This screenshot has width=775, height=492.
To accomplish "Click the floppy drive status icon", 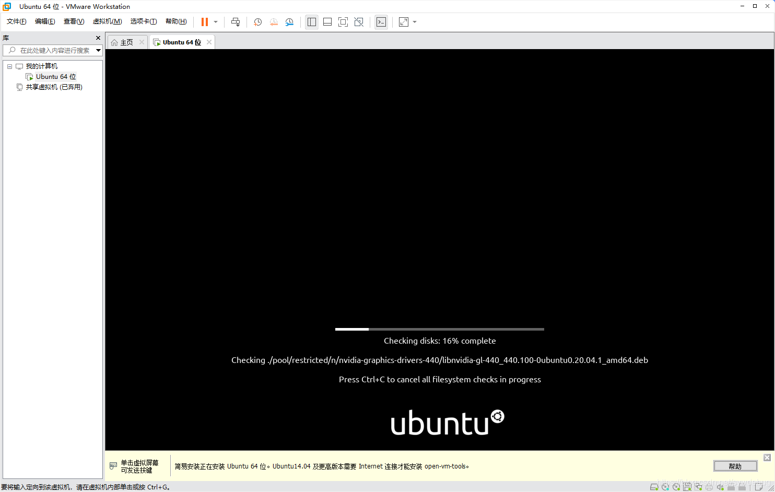I will (687, 487).
